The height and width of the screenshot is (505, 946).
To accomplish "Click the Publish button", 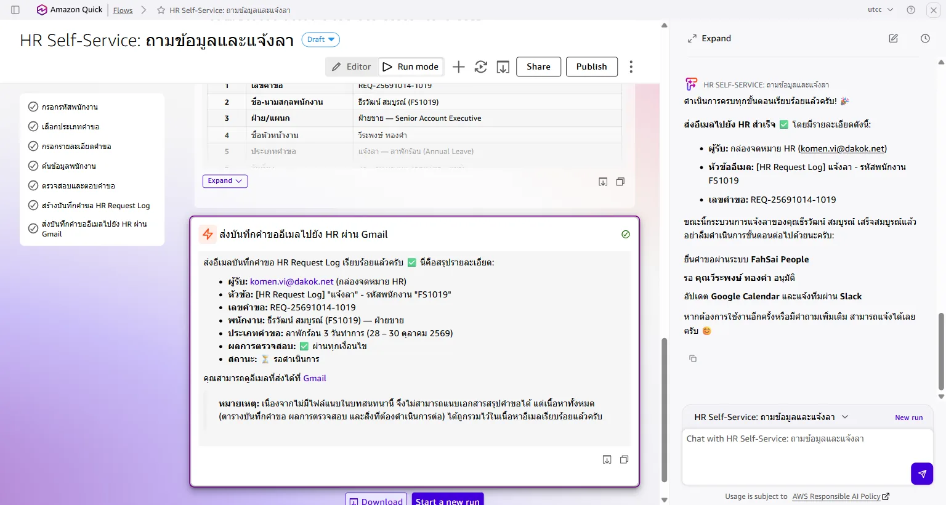I will coord(592,67).
